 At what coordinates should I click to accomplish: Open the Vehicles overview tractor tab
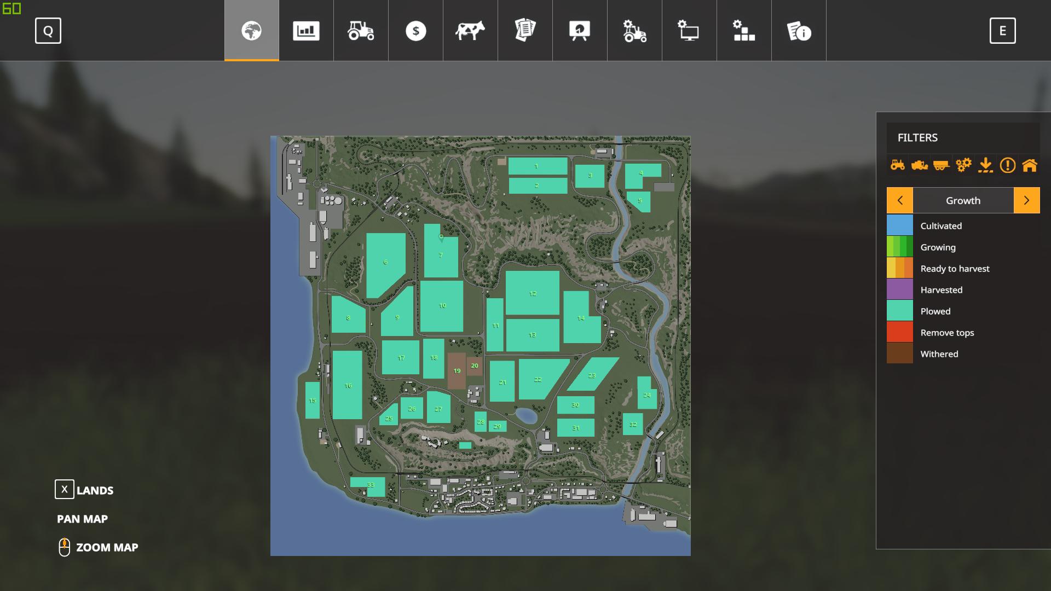point(361,31)
